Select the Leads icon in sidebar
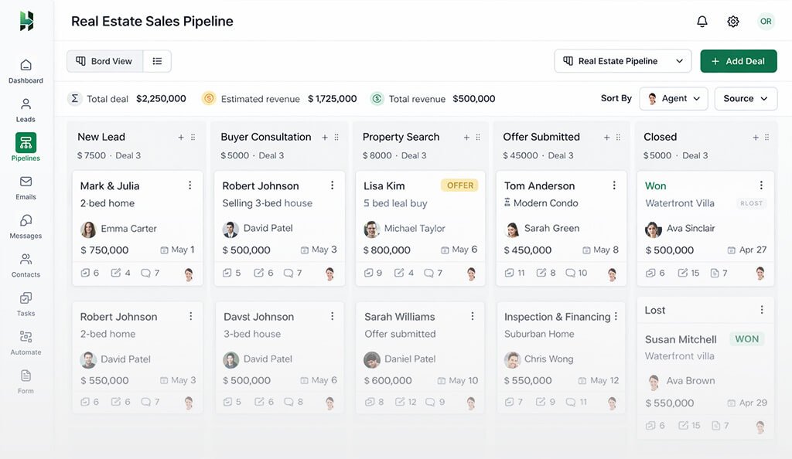This screenshot has height=459, width=792. tap(26, 108)
